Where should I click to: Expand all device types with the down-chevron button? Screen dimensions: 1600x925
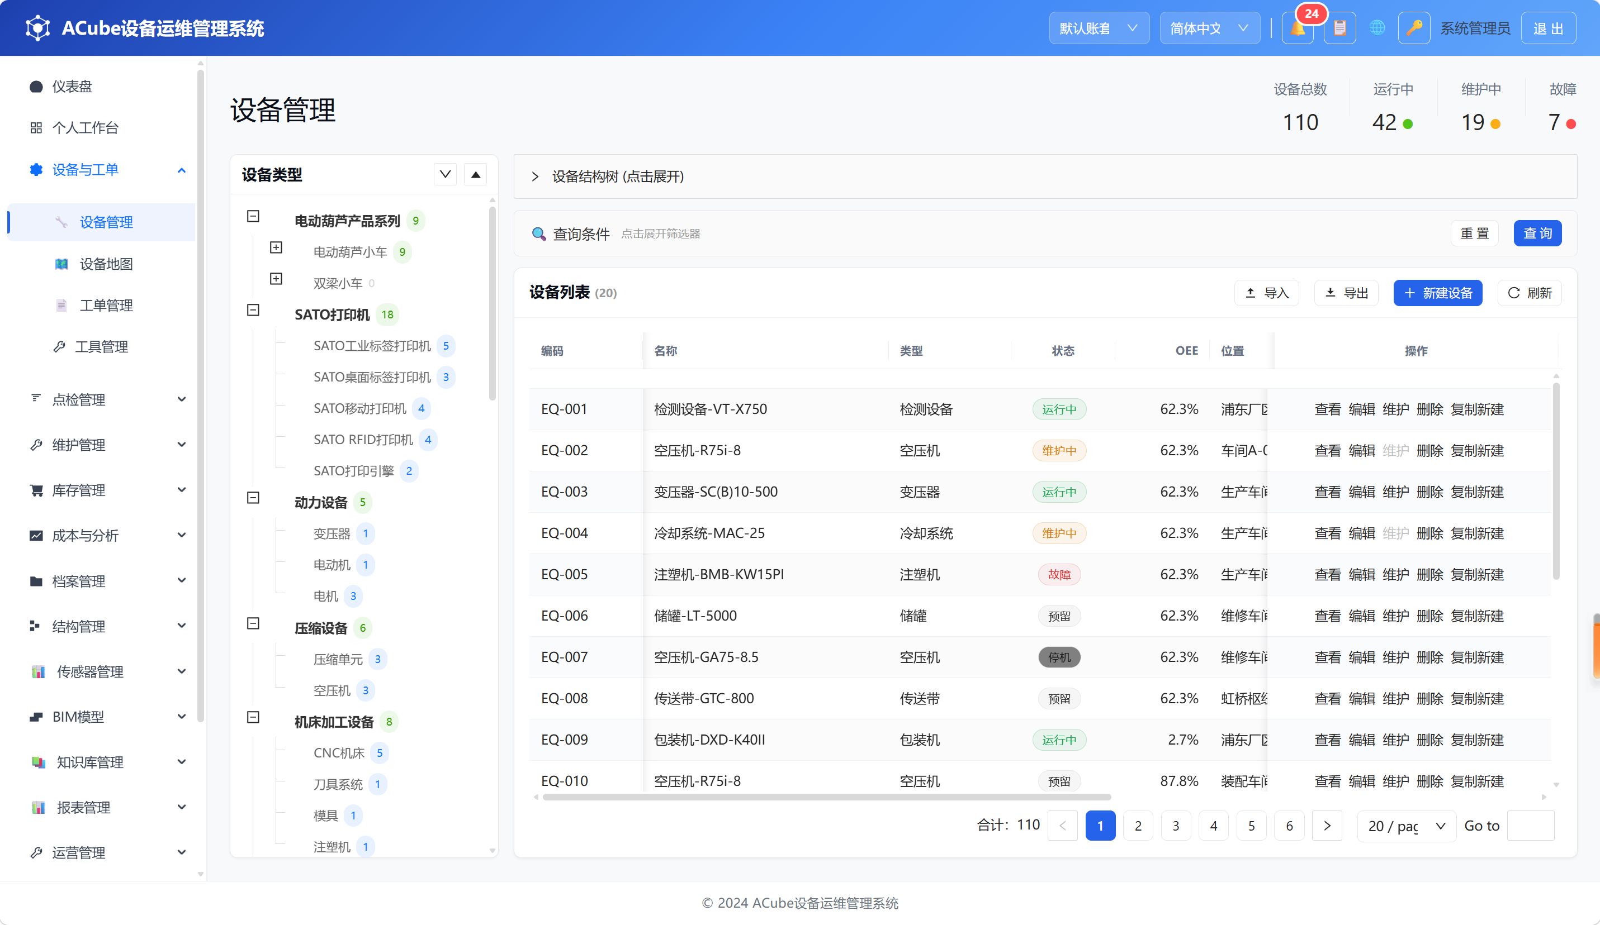[445, 174]
